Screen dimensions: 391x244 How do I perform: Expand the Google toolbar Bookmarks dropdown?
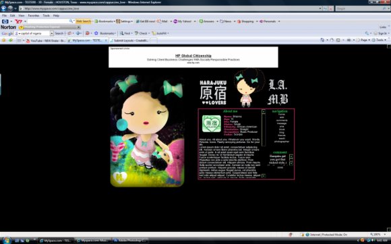pos(115,34)
